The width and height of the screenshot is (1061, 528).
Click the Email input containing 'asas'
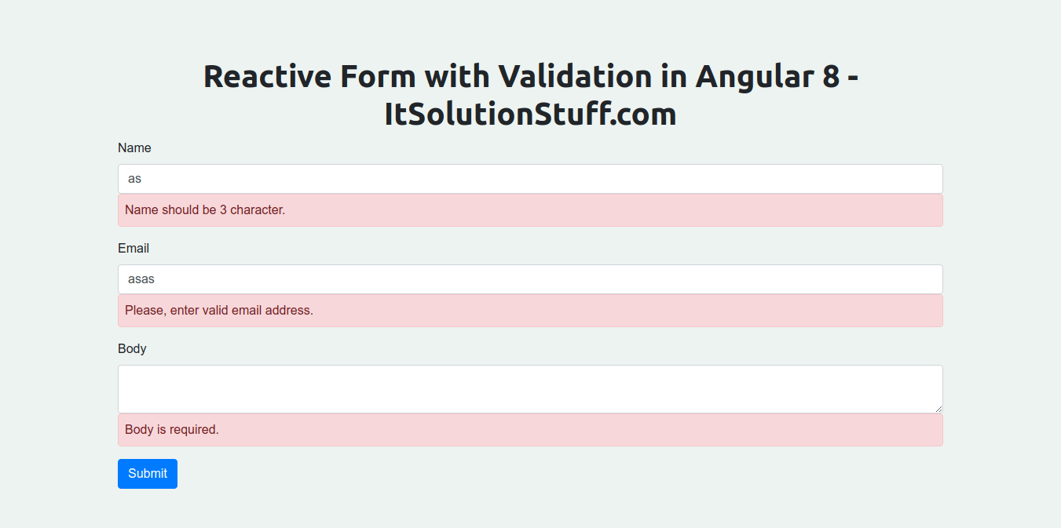tap(530, 279)
